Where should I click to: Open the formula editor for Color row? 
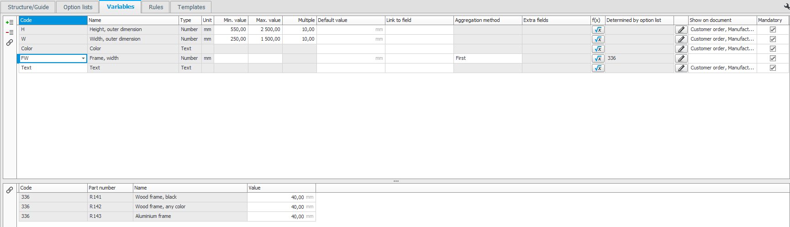598,49
